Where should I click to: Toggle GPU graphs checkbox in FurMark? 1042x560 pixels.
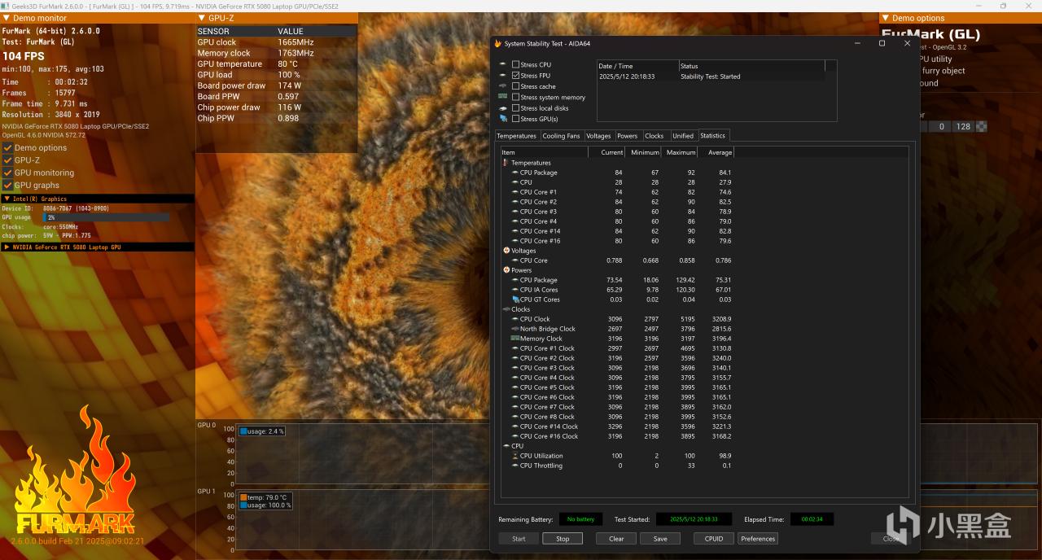coord(7,186)
